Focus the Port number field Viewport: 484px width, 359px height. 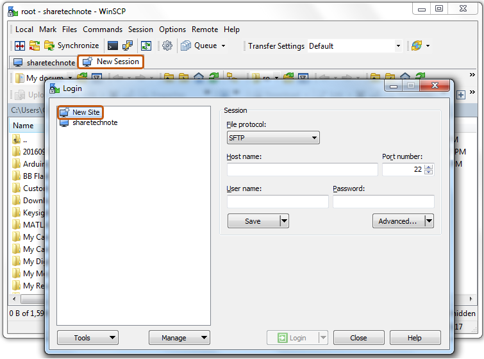click(x=403, y=169)
